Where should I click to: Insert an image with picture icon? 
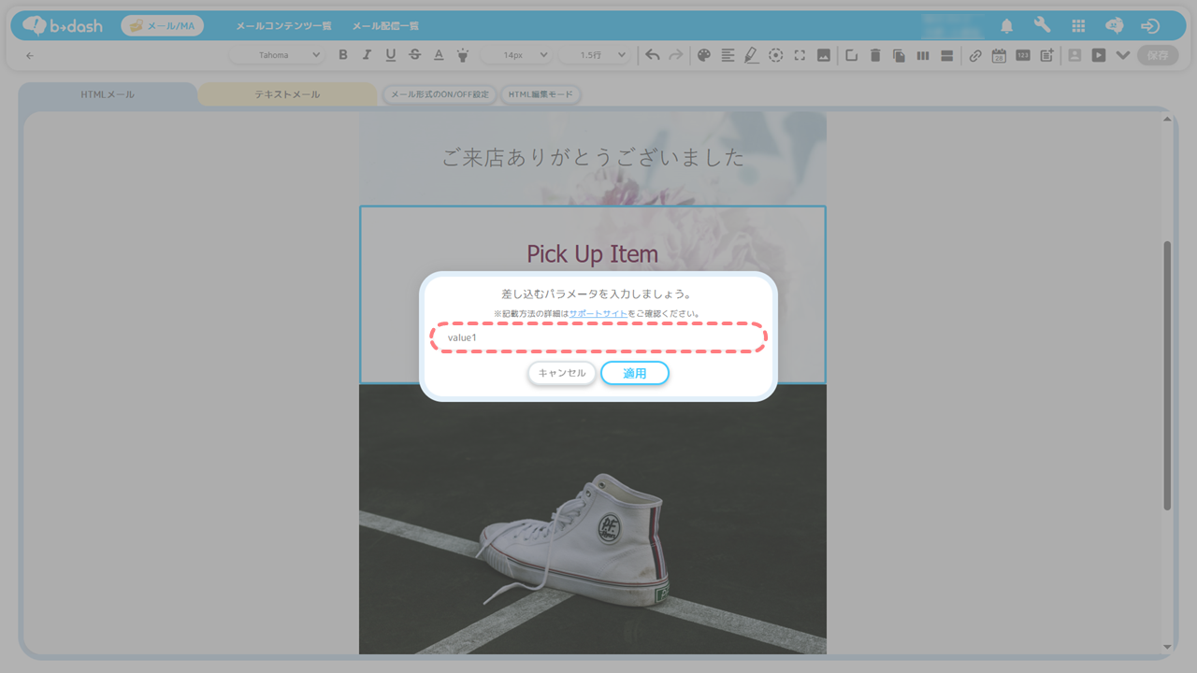[x=824, y=55]
